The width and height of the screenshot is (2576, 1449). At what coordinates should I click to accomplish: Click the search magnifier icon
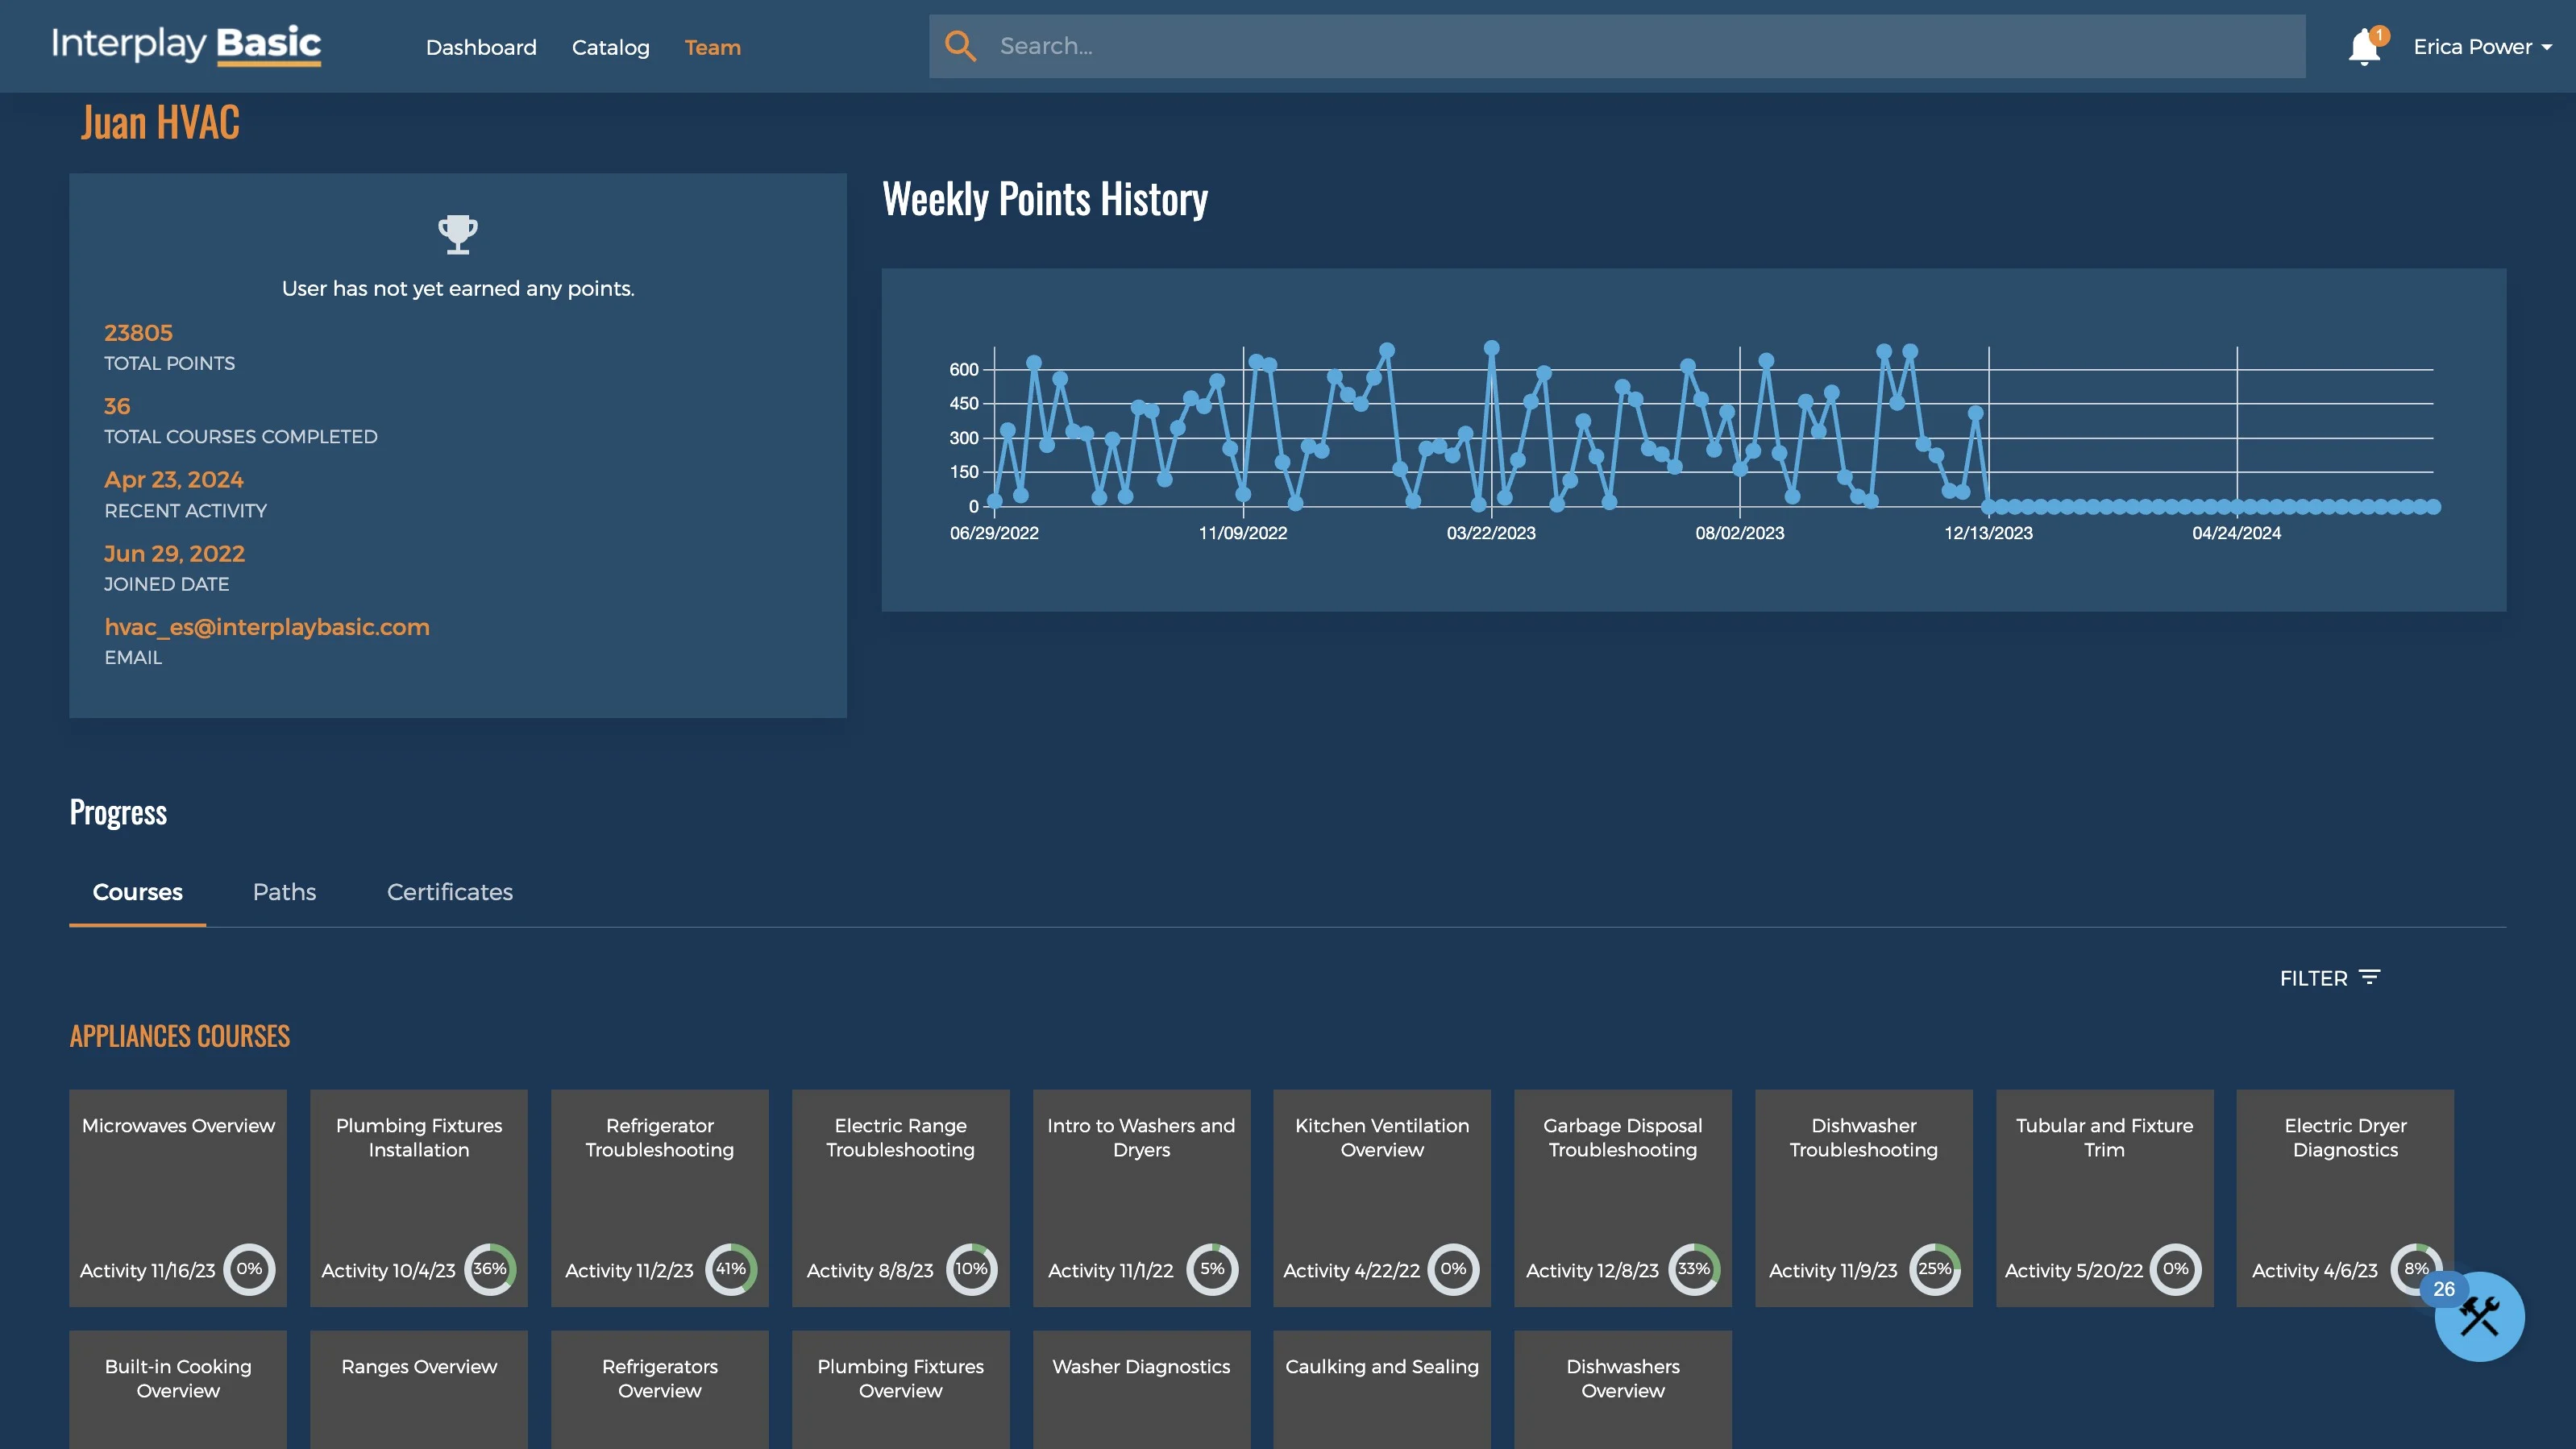click(960, 46)
